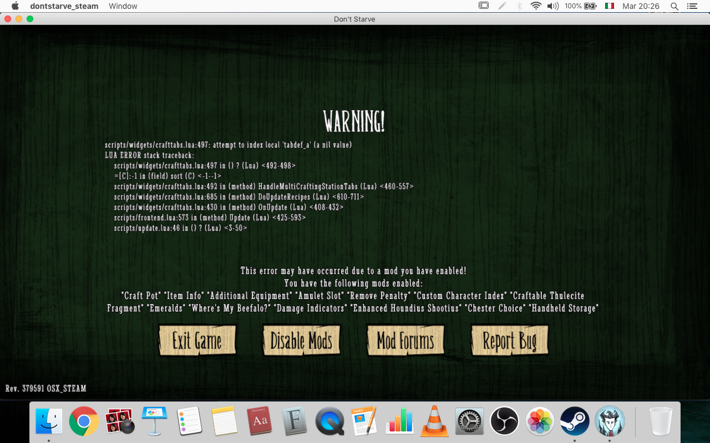Open Keynote from the dock
Screen dimensions: 710x443
tap(154, 421)
